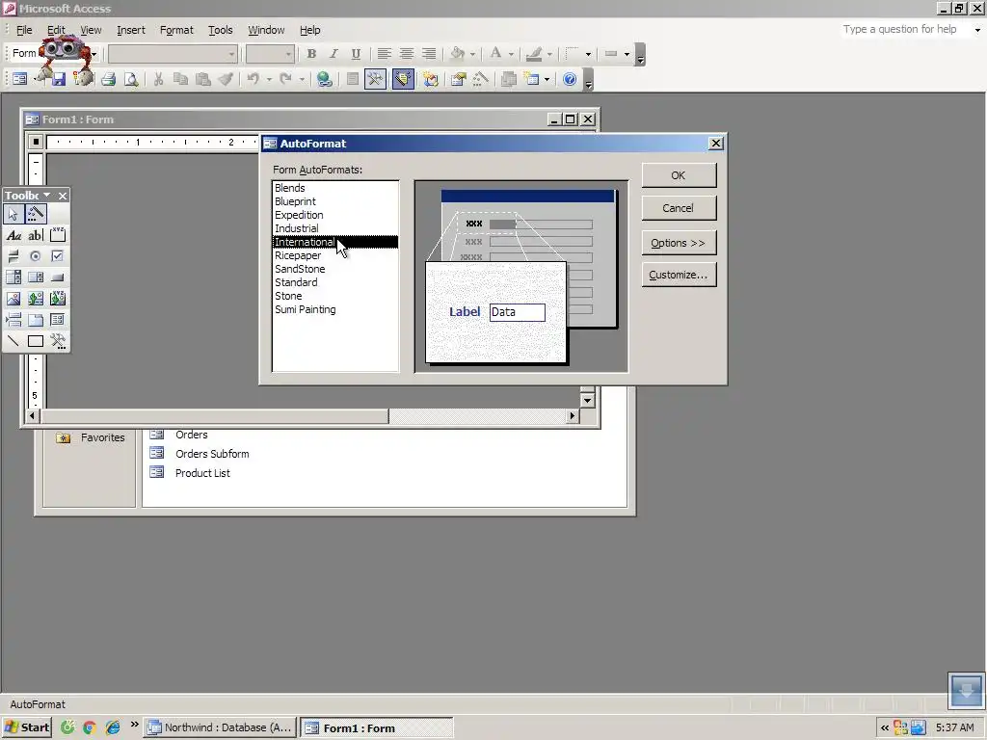Viewport: 987px width, 740px height.
Task: Toggle Align Left formatting button
Action: [384, 54]
